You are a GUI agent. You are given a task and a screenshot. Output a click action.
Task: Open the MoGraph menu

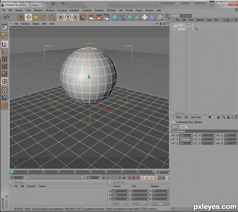coord(111,10)
